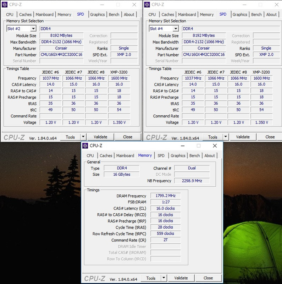Click the CPU-Z icon in Slot #2 window title bar
The width and height of the screenshot is (282, 284).
click(5, 5)
